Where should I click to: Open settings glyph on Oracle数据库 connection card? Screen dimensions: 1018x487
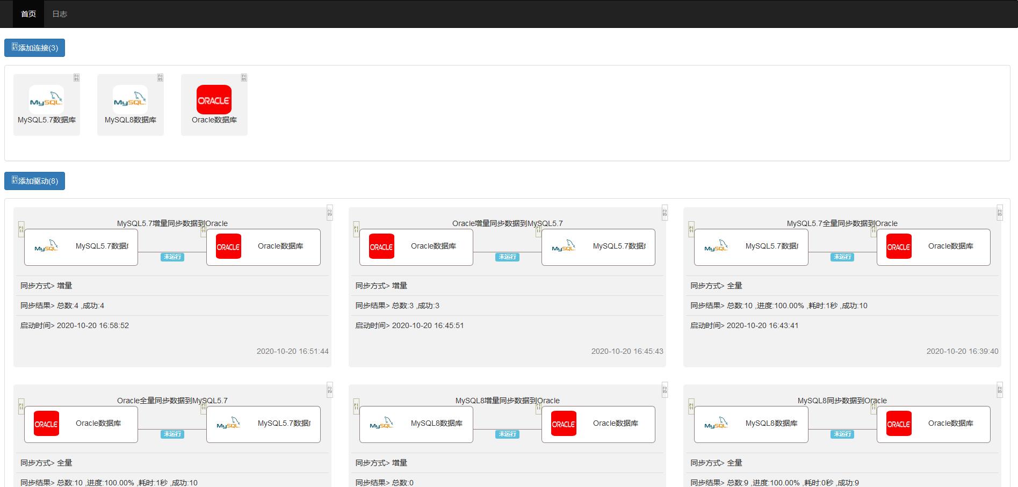pyautogui.click(x=244, y=78)
